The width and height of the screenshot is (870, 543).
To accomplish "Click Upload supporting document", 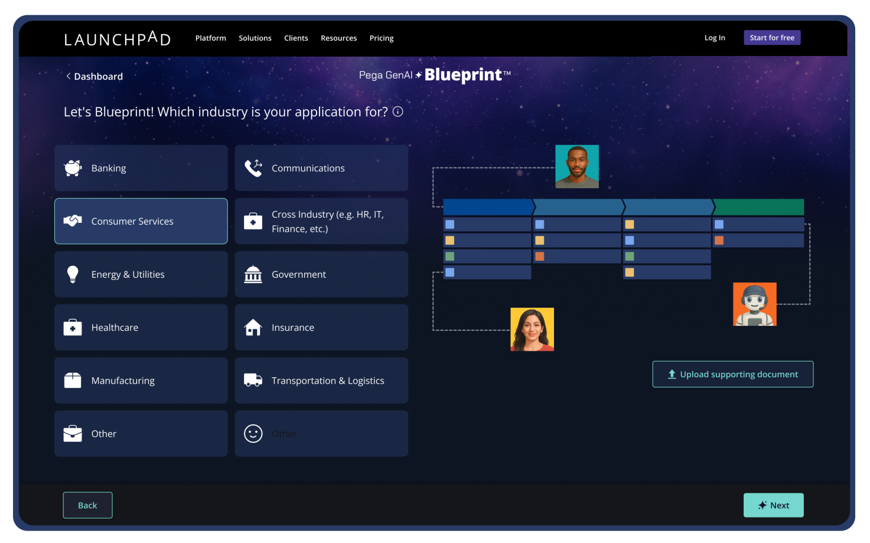I will pos(733,374).
